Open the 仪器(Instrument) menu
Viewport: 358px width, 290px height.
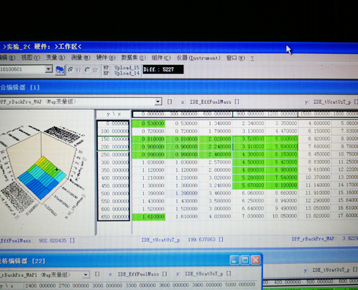point(198,58)
